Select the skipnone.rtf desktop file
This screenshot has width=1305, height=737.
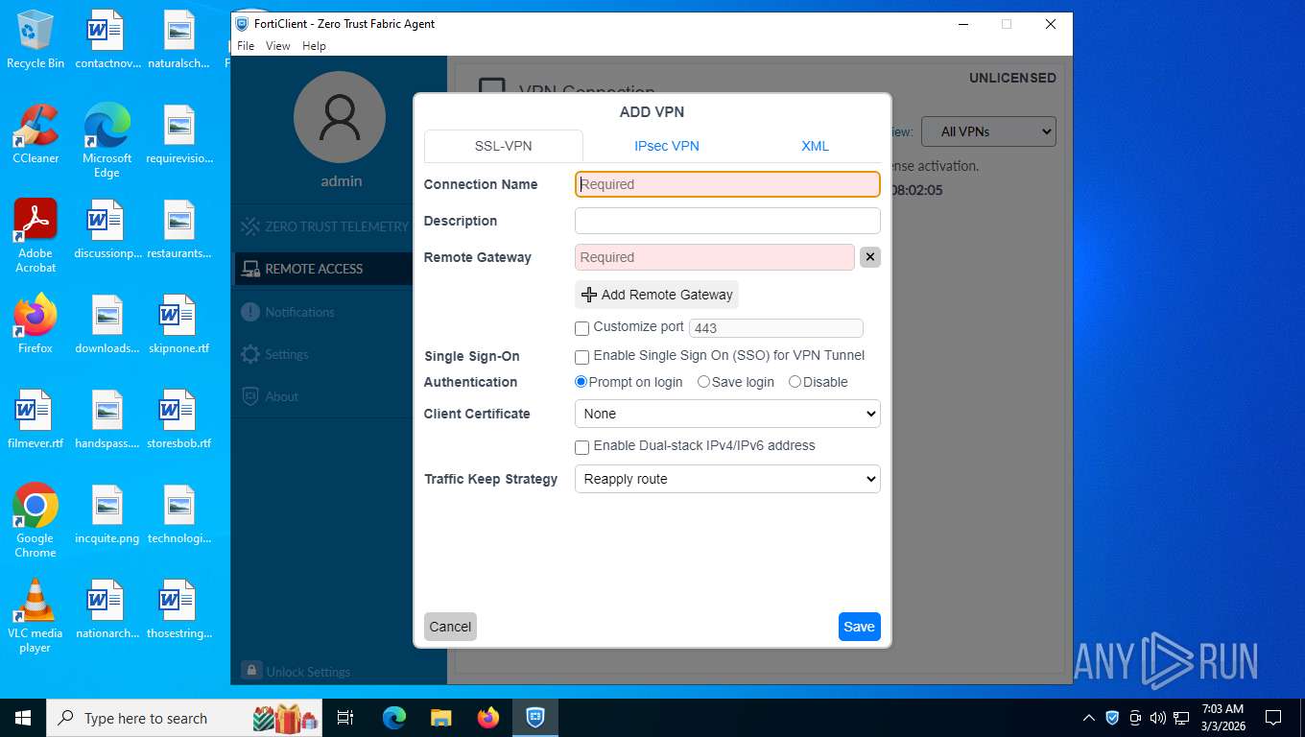click(178, 324)
